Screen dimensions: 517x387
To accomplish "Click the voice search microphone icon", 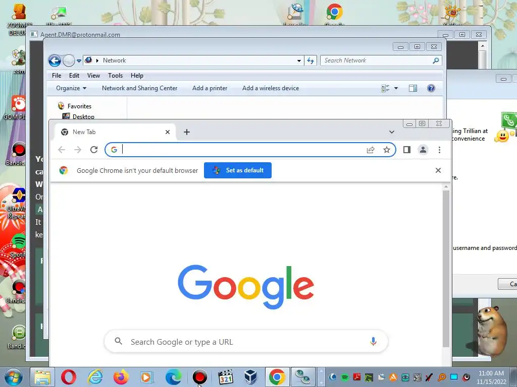I will [x=373, y=341].
